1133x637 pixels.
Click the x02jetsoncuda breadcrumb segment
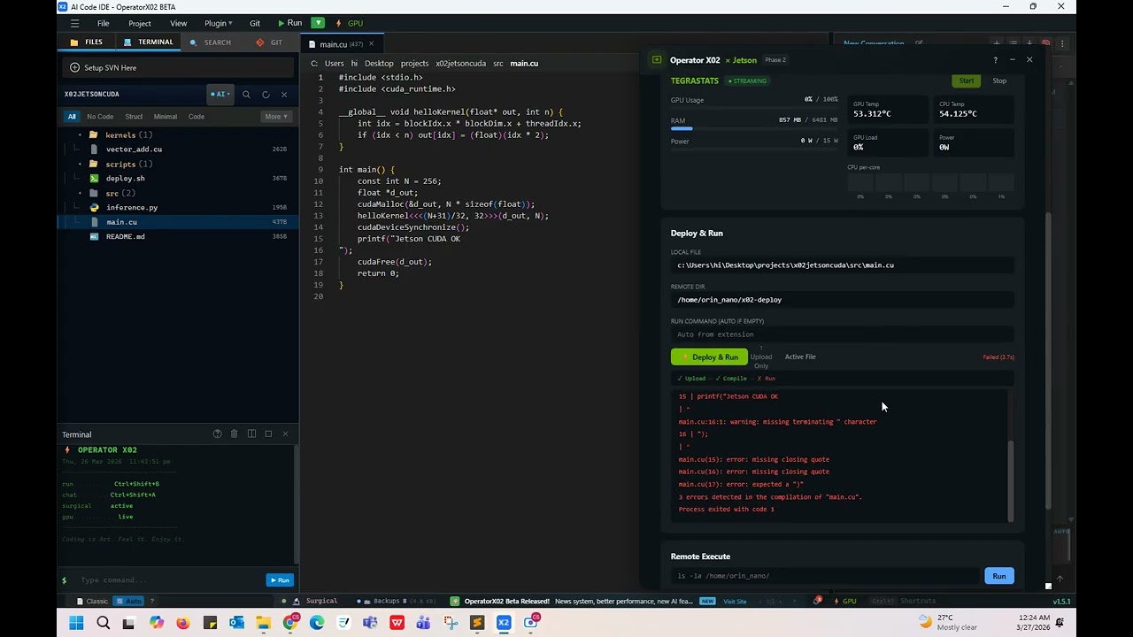460,64
